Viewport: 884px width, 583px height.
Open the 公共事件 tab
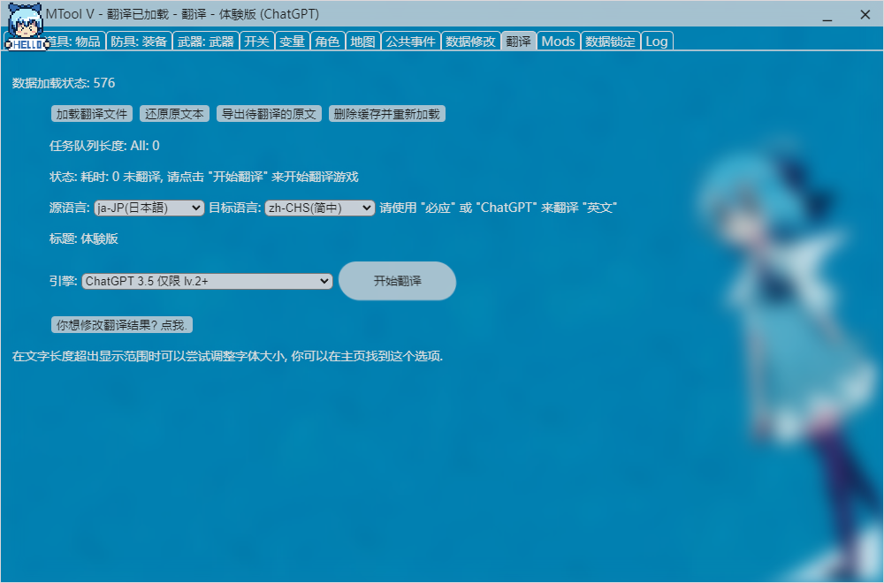pos(410,42)
